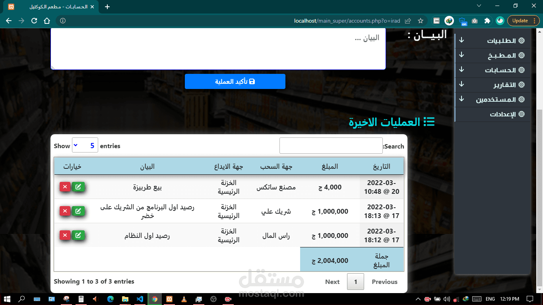Delete the بيع طربيزة transaction row
The width and height of the screenshot is (543, 305).
[65, 187]
